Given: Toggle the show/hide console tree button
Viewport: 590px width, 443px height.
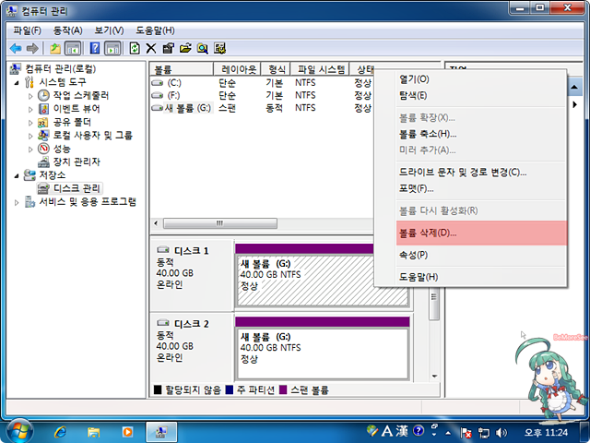Looking at the screenshot, I should (73, 48).
